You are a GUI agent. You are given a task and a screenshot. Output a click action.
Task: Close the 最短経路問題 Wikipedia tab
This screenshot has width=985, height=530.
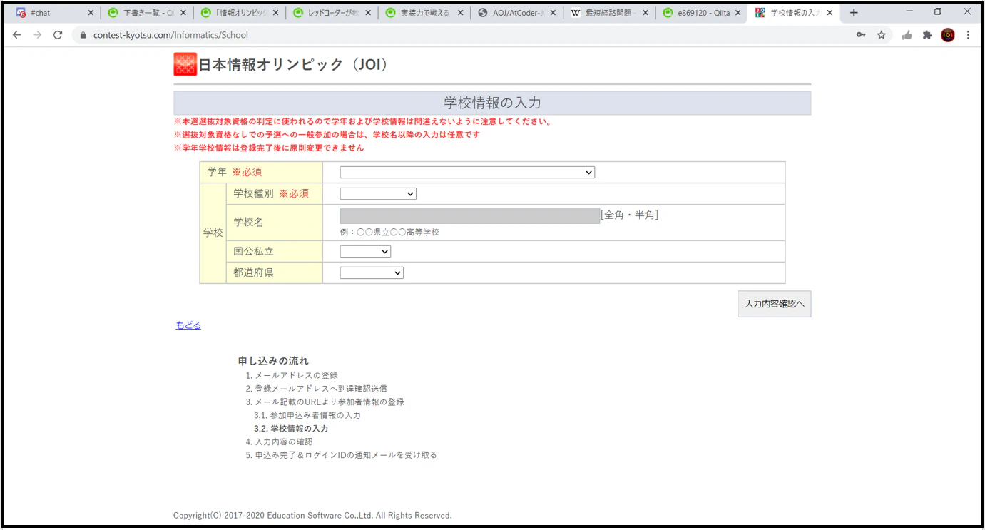(645, 13)
